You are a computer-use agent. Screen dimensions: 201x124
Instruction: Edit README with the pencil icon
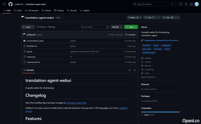click(x=130, y=70)
